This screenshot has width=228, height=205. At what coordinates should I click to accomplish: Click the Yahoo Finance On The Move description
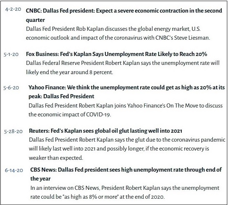125,110
